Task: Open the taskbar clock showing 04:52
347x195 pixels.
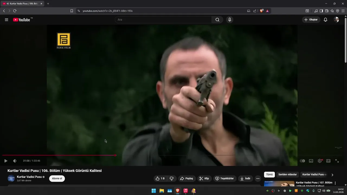Action: point(339,191)
